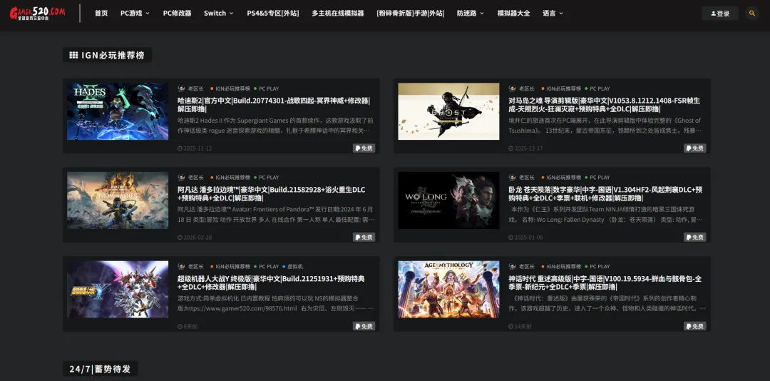Click clock icon beside 2025-12-17

511,148
